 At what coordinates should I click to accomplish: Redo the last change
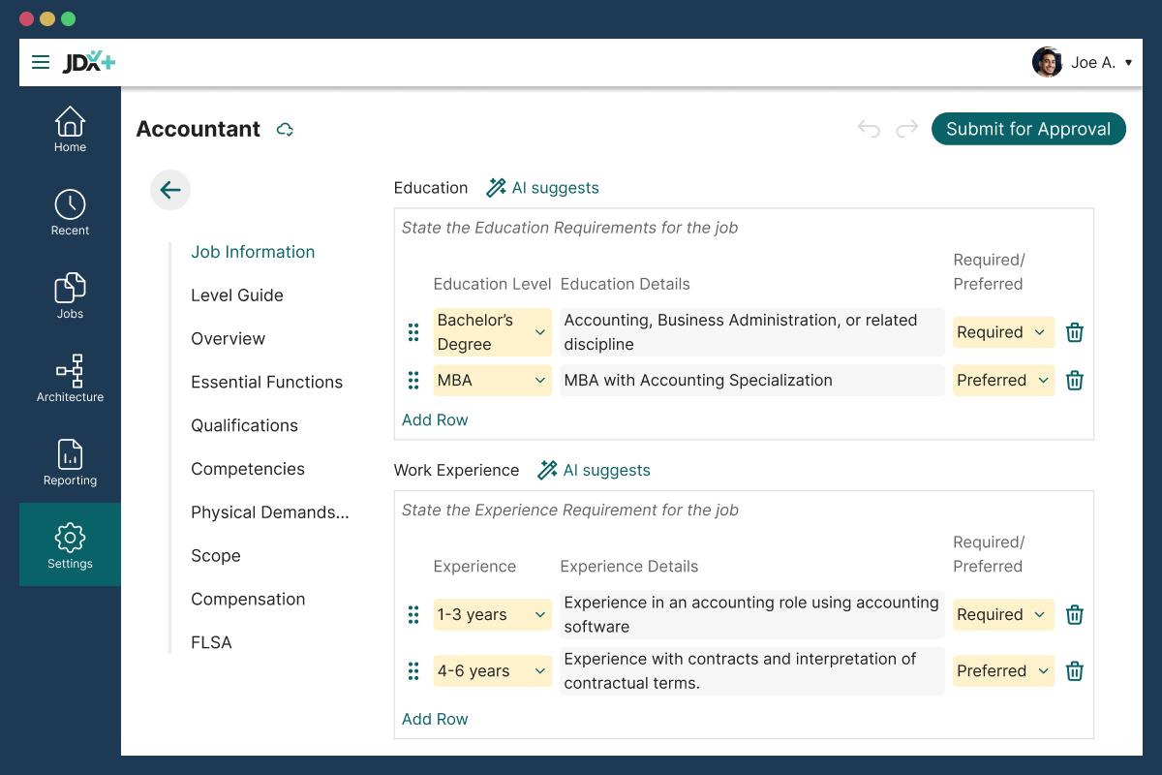pyautogui.click(x=907, y=128)
